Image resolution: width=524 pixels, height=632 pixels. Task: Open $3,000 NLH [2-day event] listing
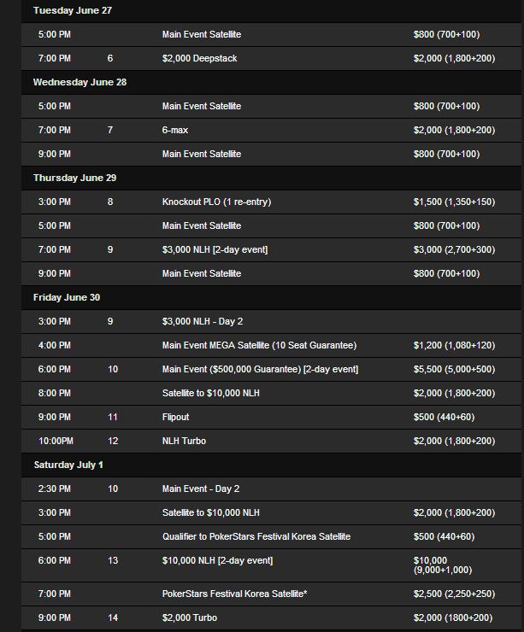point(215,249)
